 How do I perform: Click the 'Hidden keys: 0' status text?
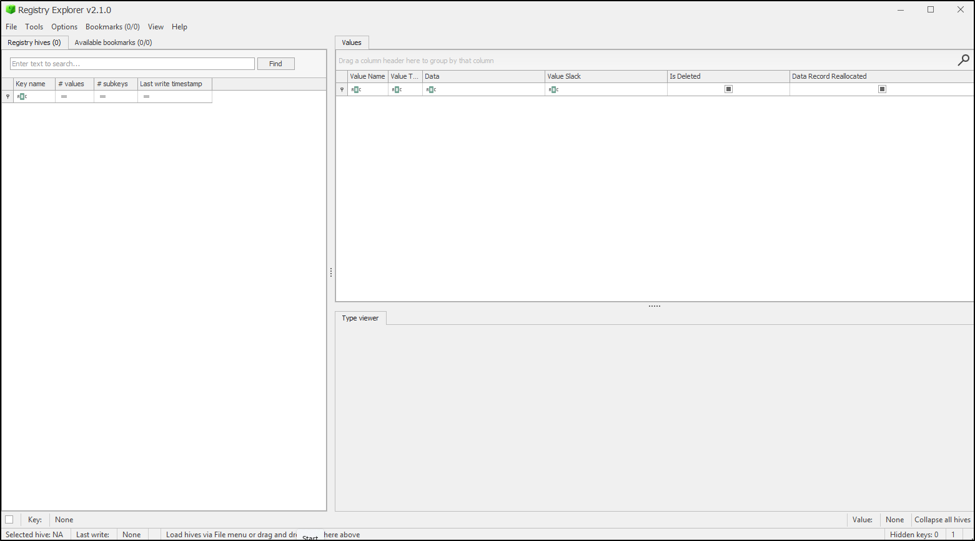(x=914, y=535)
